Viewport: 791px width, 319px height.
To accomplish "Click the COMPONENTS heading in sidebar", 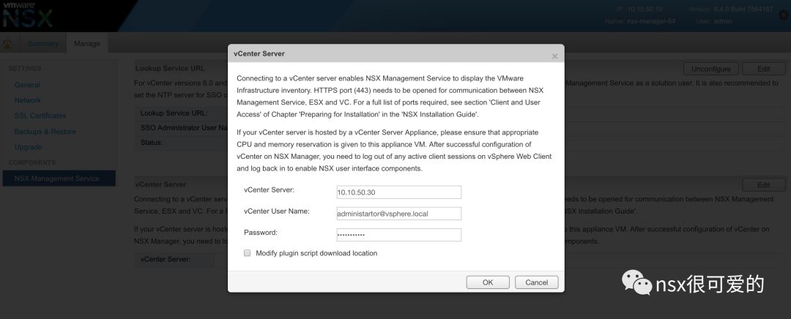I will [x=32, y=162].
